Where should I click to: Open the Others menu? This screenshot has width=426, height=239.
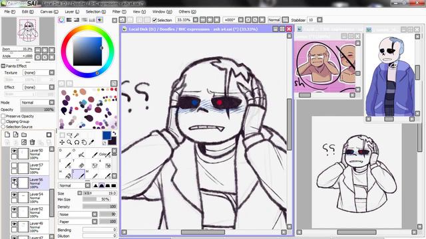pyautogui.click(x=188, y=12)
